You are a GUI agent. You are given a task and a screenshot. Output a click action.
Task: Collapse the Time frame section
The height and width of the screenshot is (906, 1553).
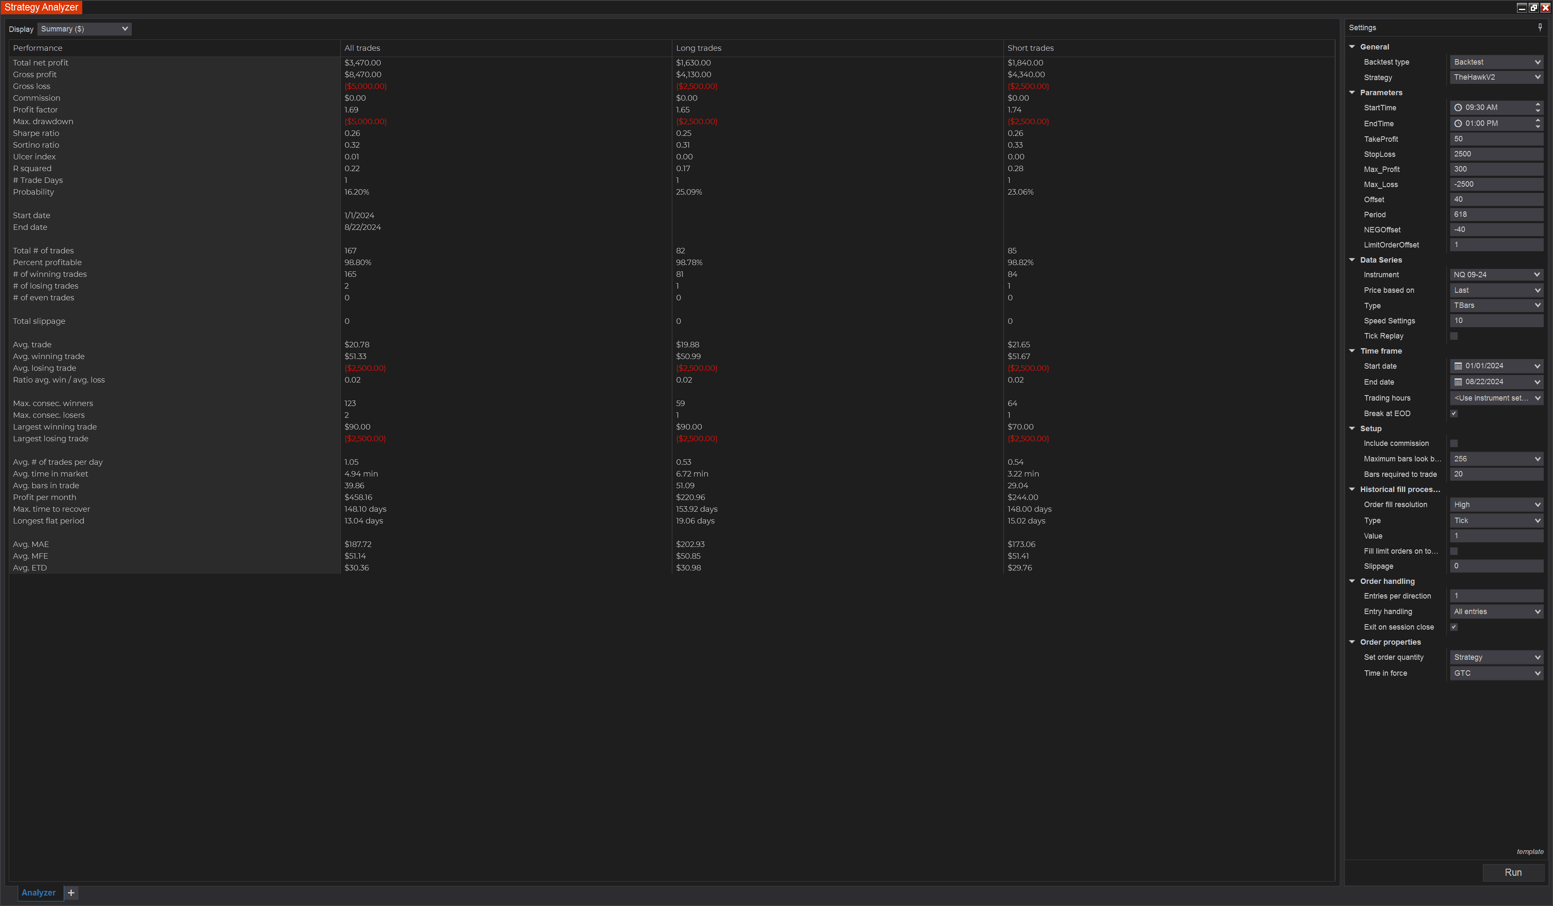pyautogui.click(x=1352, y=351)
